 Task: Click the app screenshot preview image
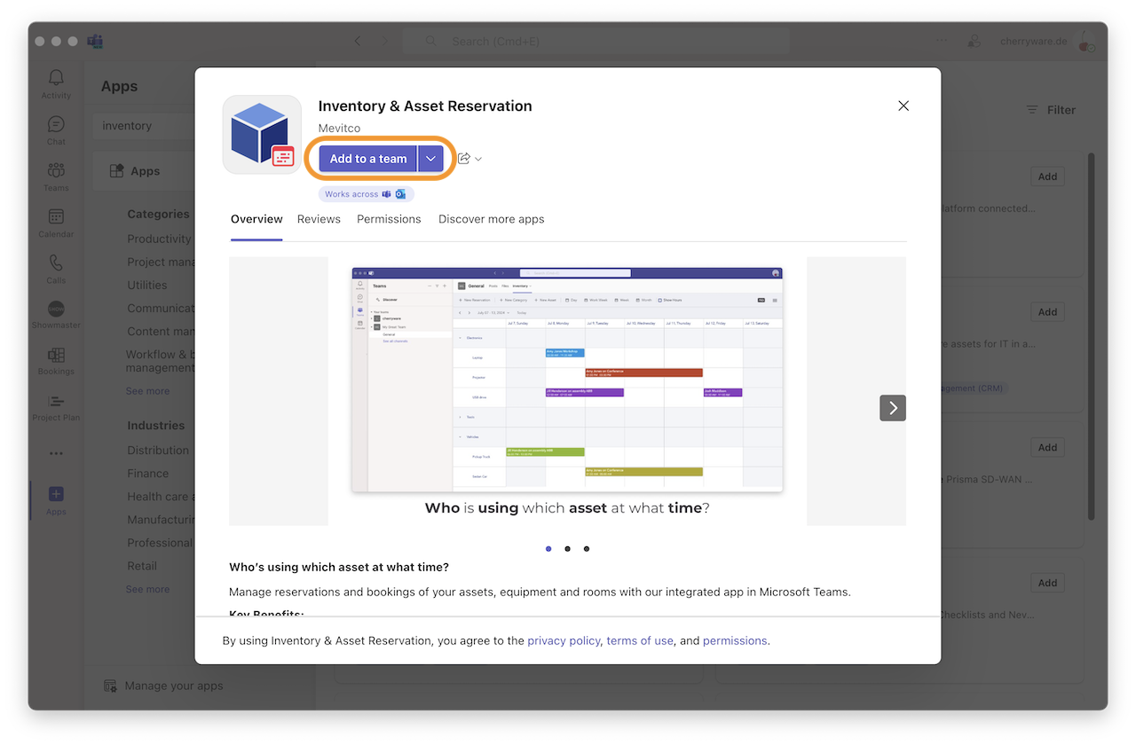pos(567,380)
